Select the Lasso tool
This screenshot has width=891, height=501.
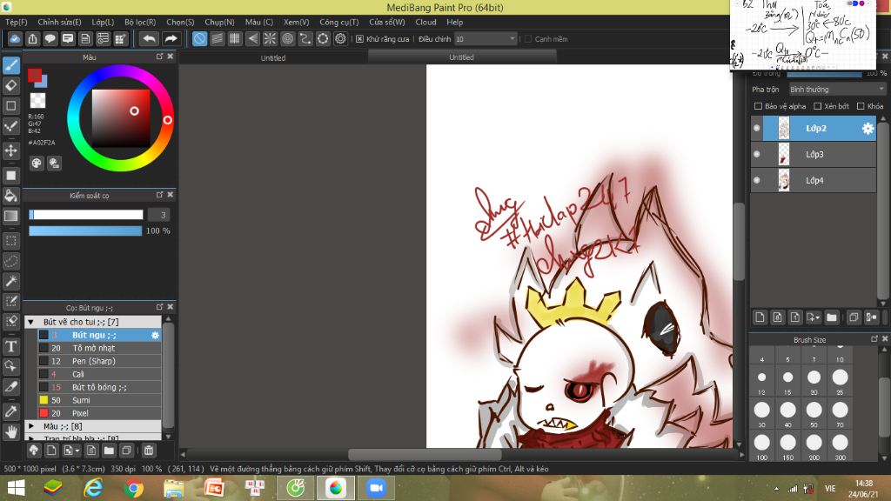click(x=10, y=261)
